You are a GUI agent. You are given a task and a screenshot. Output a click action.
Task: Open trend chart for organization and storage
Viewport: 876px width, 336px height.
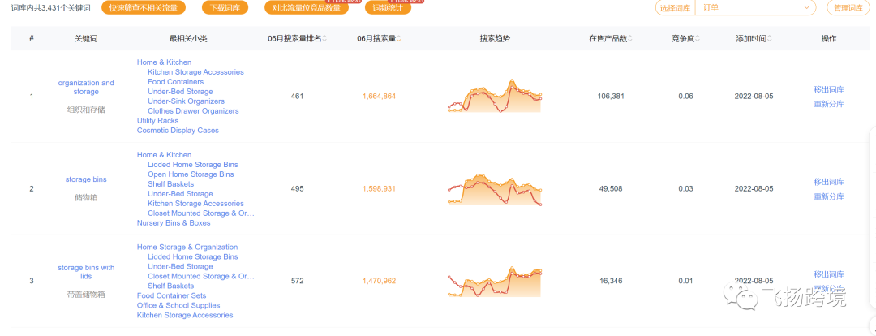[494, 97]
